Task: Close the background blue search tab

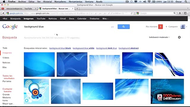Action: point(72,9)
